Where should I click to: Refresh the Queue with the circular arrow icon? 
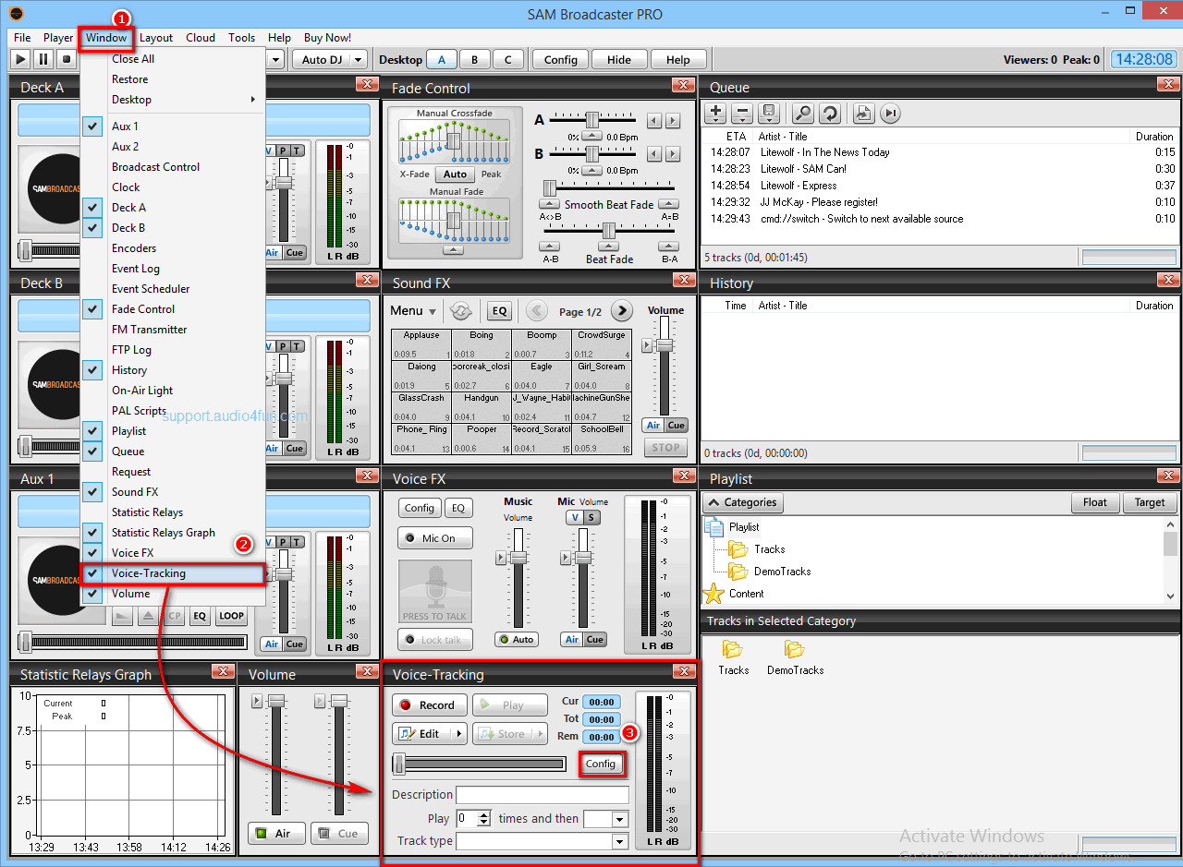pyautogui.click(x=828, y=113)
